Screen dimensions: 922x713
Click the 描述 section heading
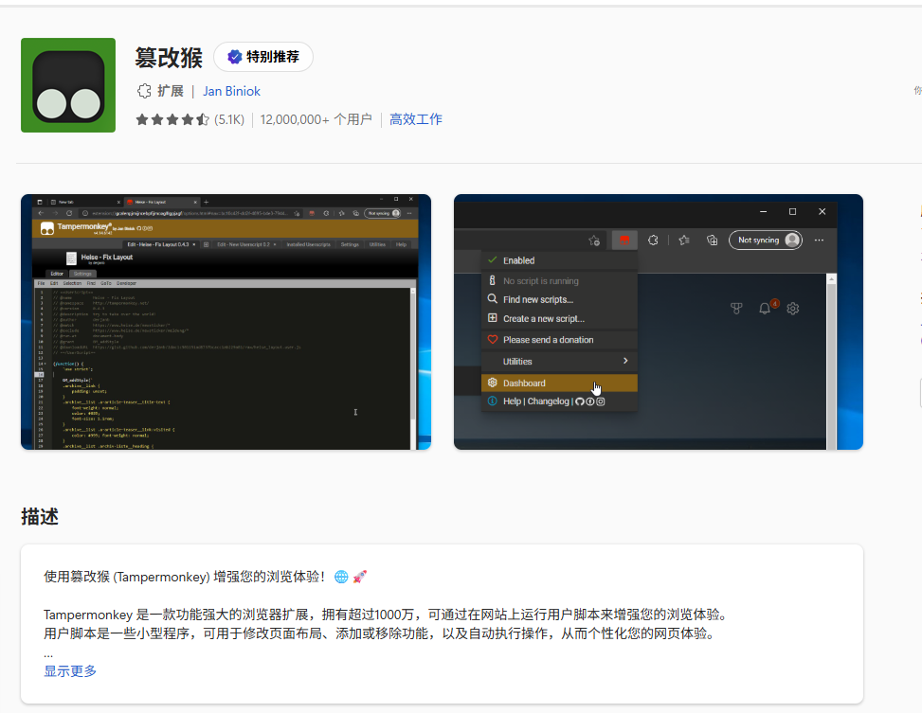(40, 517)
